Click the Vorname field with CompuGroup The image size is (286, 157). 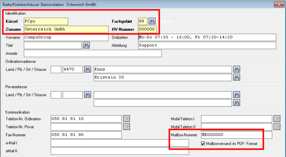point(66,37)
